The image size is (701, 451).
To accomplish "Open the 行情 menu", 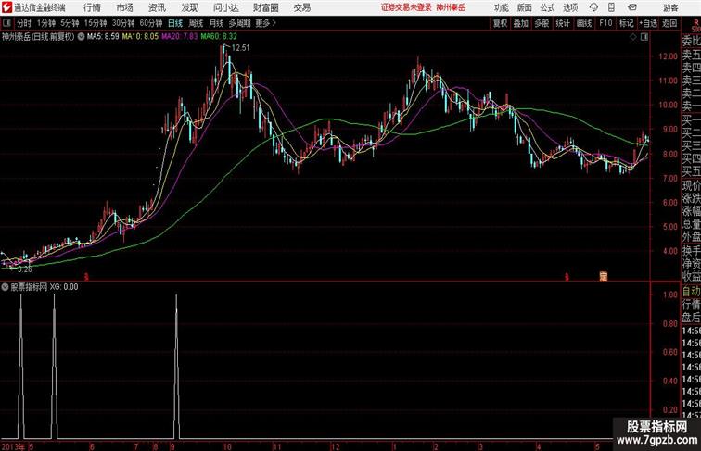I will tap(92, 7).
